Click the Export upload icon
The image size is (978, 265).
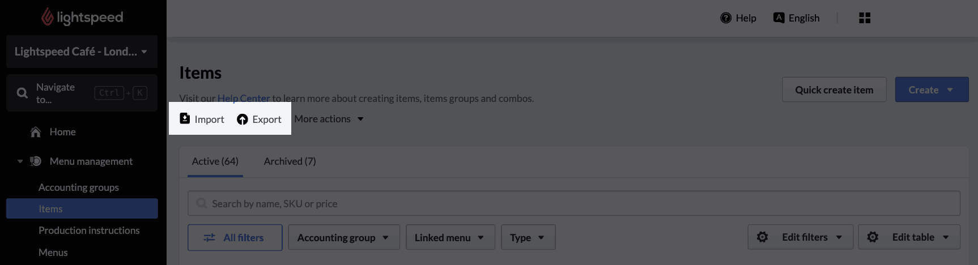pyautogui.click(x=243, y=119)
